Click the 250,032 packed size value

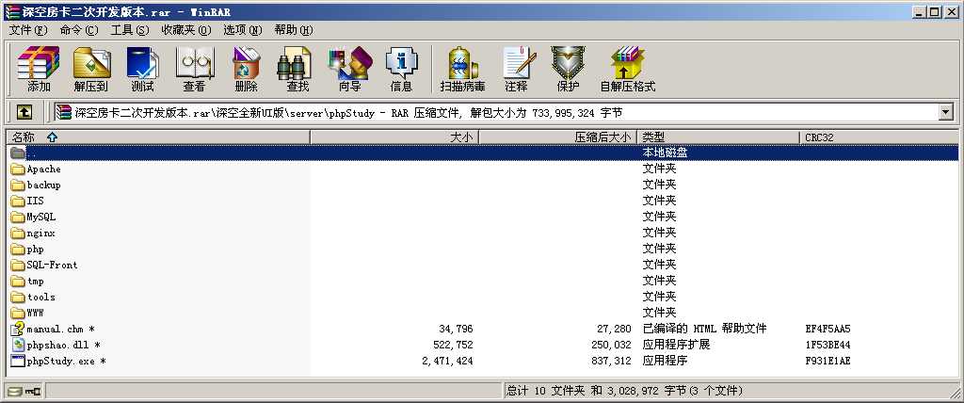coord(610,346)
